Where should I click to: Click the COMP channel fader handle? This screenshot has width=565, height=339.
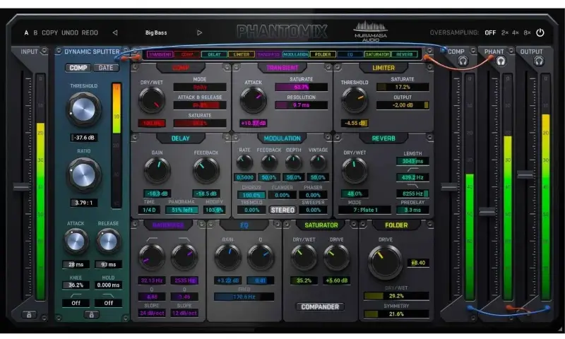pyautogui.click(x=450, y=187)
